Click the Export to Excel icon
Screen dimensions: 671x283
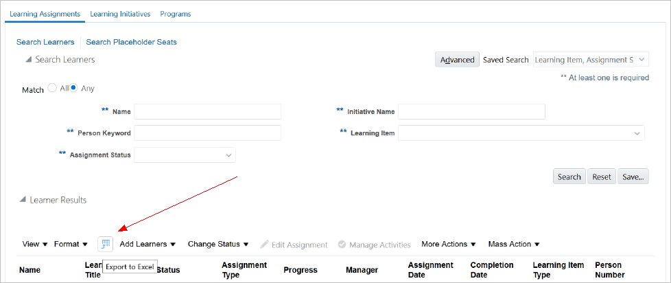pyautogui.click(x=105, y=244)
